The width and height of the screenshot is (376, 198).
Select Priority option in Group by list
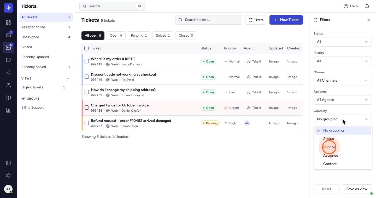tap(343, 147)
